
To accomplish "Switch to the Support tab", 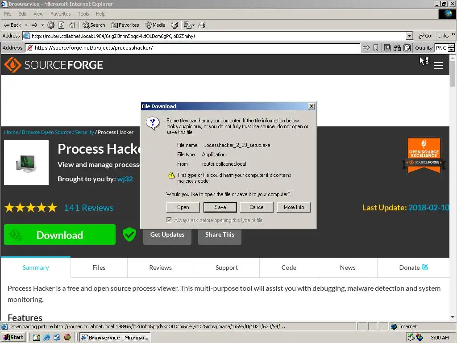I will click(x=226, y=268).
